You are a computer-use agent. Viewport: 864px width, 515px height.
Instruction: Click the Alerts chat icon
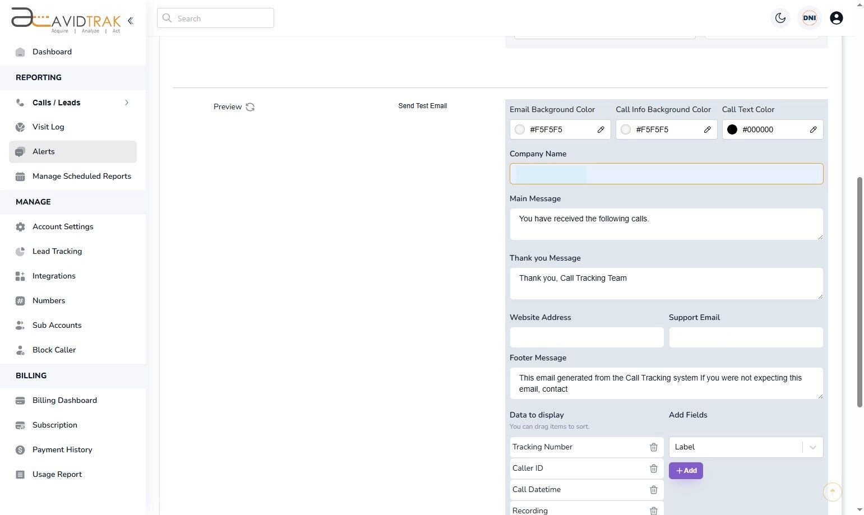click(20, 152)
